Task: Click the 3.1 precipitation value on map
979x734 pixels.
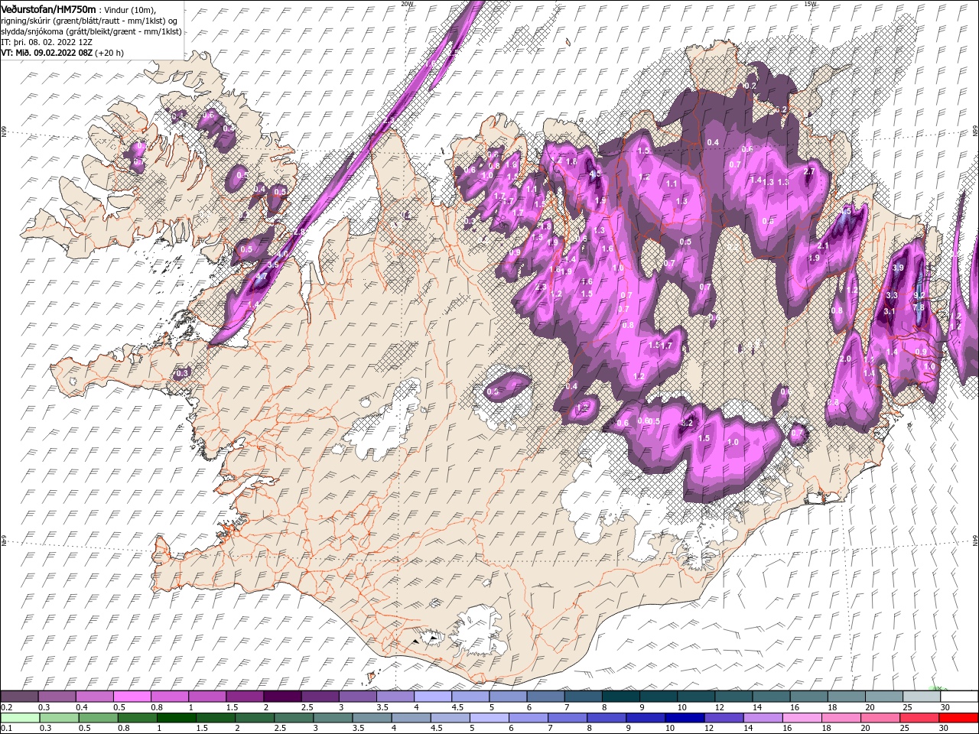Action: click(x=889, y=311)
